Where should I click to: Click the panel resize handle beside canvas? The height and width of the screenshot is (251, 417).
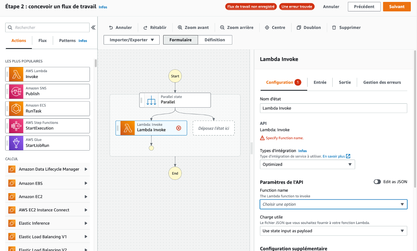(252, 148)
